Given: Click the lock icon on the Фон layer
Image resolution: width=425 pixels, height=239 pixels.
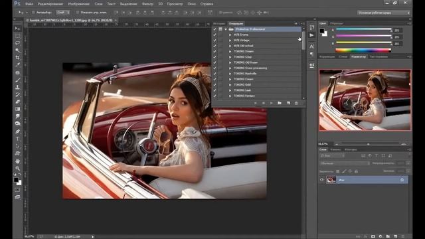Looking at the screenshot, I should pos(402,180).
